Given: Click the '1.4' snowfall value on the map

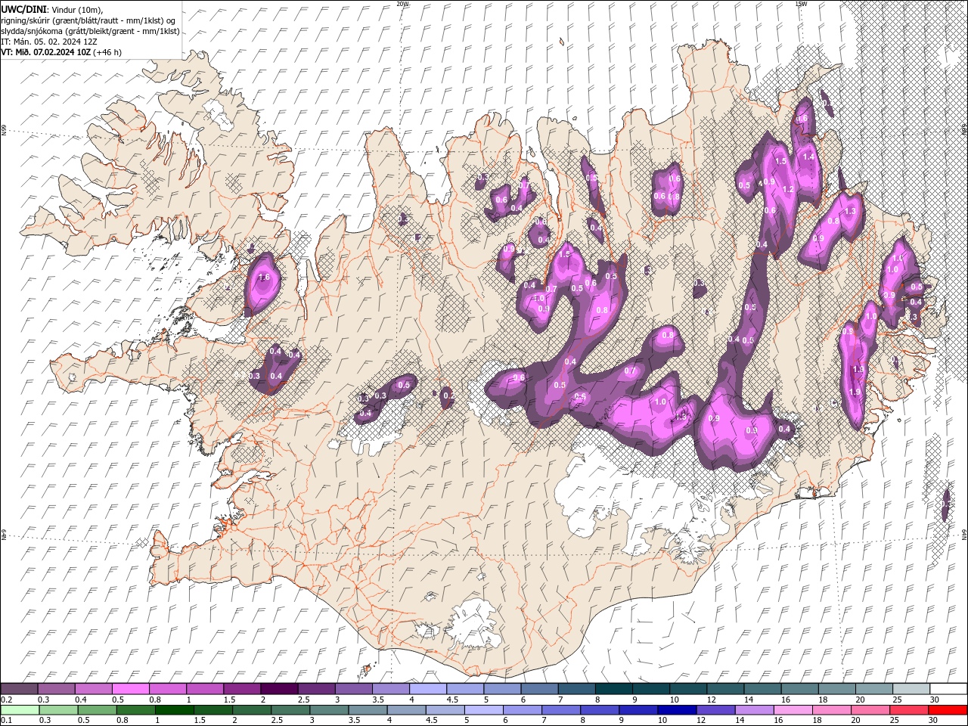Looking at the screenshot, I should click(808, 157).
